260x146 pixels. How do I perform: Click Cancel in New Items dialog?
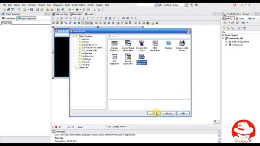(168, 113)
